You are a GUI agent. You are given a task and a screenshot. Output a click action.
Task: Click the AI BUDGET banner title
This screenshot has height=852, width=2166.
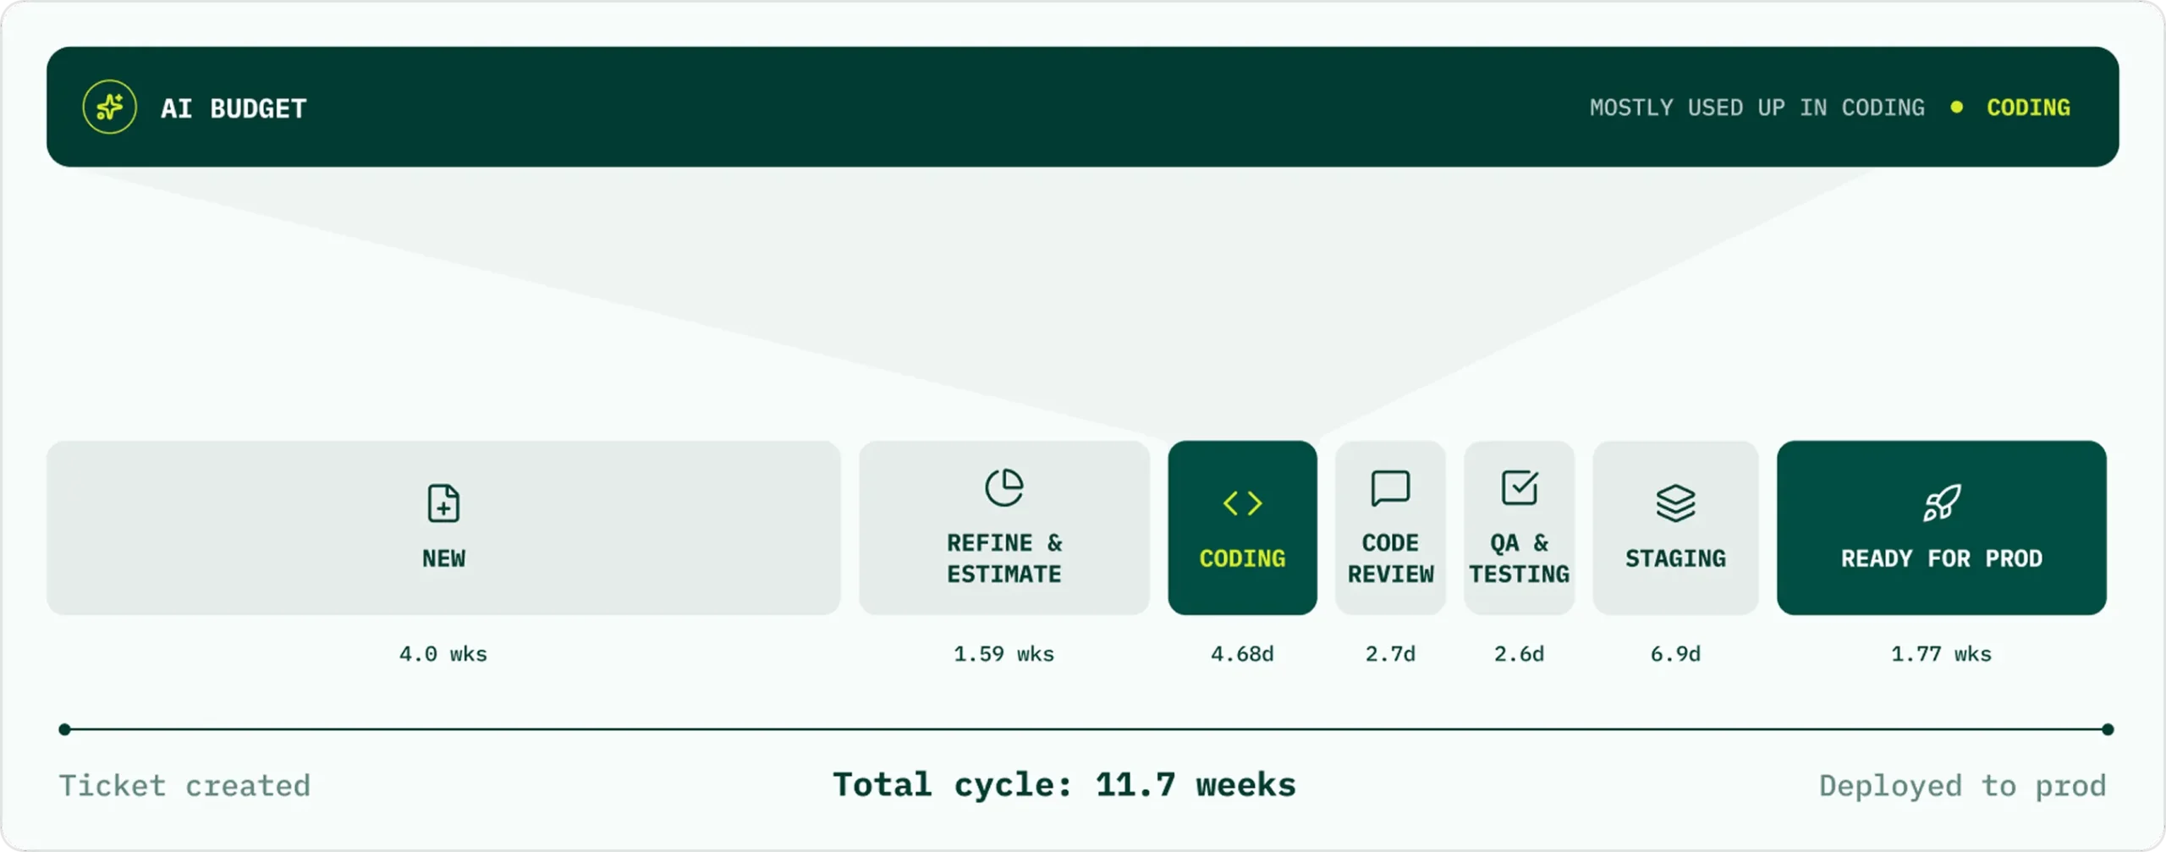pos(234,108)
